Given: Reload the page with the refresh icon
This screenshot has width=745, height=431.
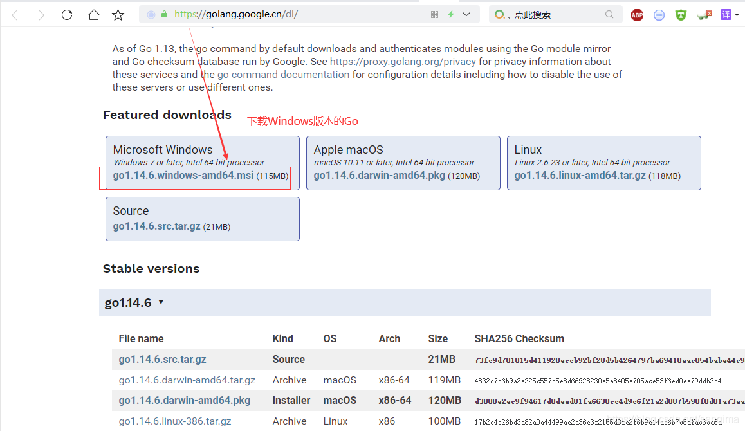Looking at the screenshot, I should 67,15.
